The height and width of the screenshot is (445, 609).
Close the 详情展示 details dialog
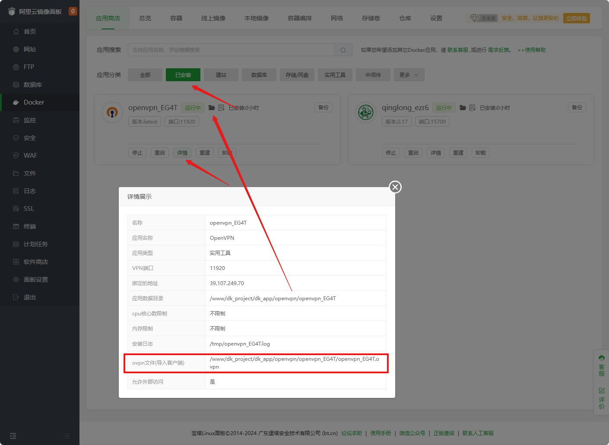[395, 187]
